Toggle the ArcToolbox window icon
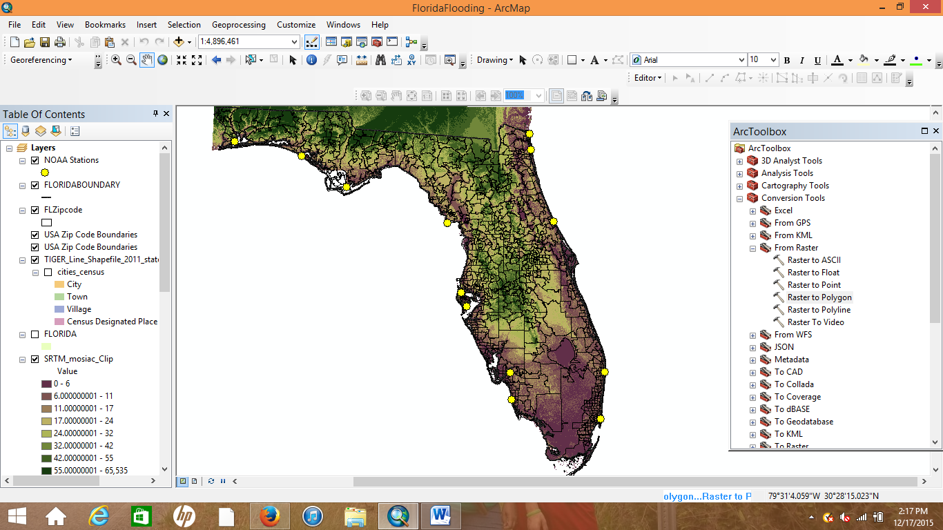 click(377, 42)
